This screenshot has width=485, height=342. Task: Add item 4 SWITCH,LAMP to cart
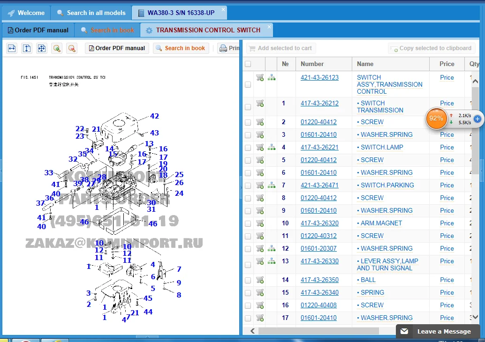pos(260,148)
